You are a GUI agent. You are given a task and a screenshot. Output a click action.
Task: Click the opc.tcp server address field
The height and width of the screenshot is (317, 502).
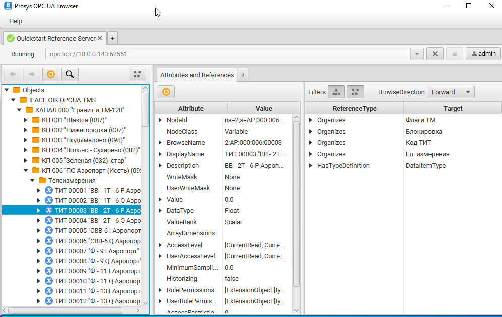point(227,54)
